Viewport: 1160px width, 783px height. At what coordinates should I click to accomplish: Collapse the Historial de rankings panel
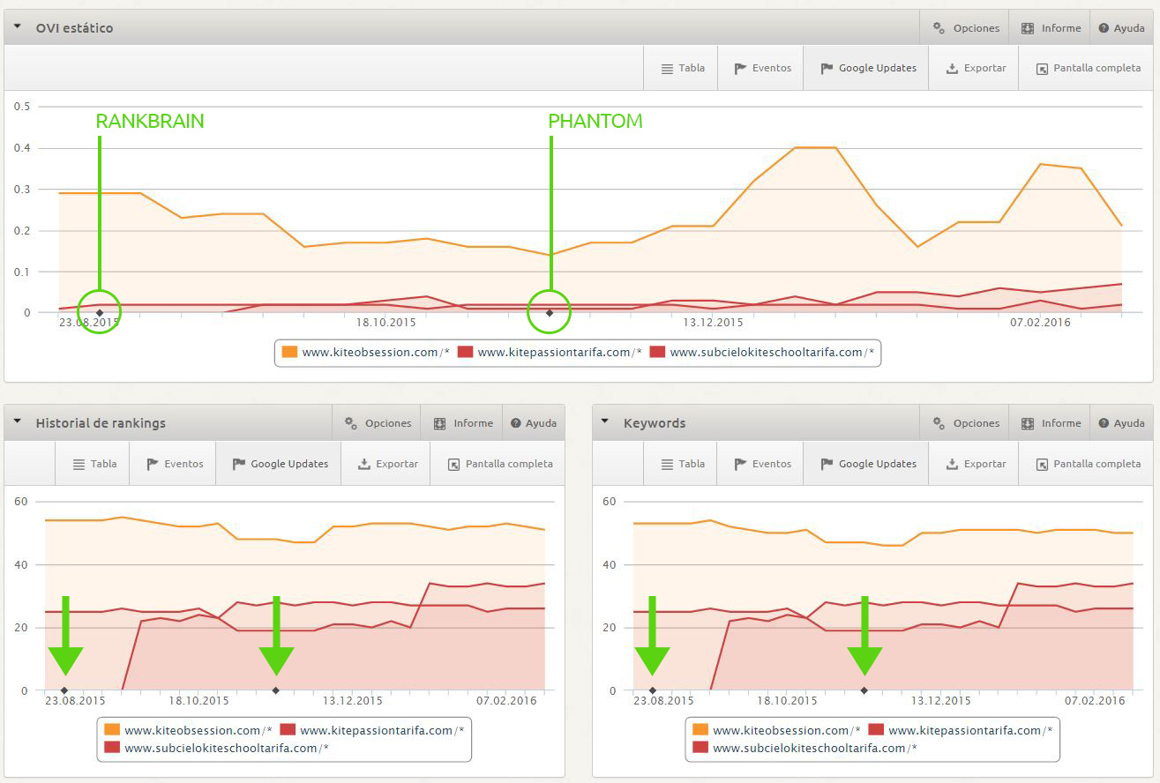[x=17, y=422]
